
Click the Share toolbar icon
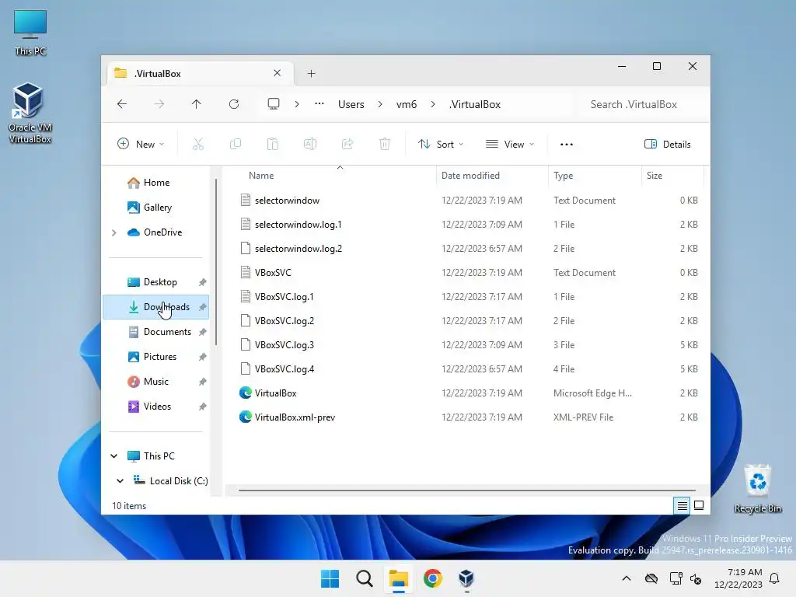coord(347,144)
